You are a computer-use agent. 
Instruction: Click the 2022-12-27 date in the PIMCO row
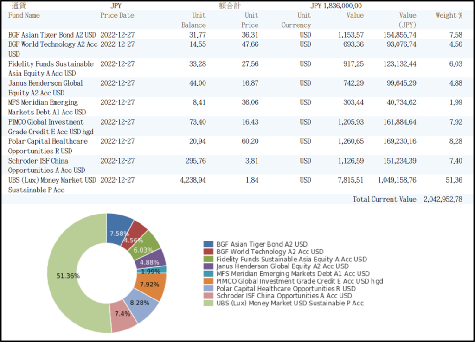(117, 122)
